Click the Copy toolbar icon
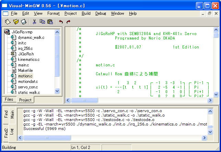The image size is (221, 152). (x=42, y=22)
